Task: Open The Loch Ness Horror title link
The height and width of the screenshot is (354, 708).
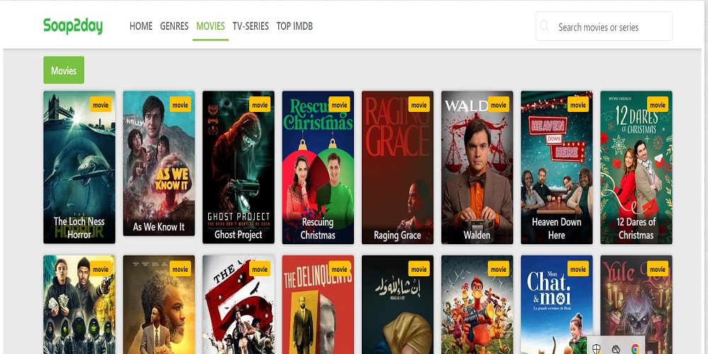Action: point(79,227)
